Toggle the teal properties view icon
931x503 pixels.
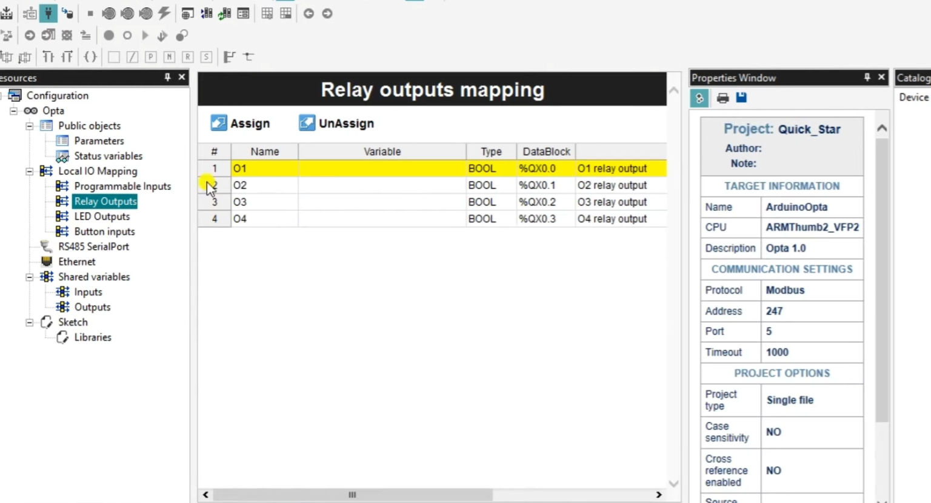tap(699, 98)
